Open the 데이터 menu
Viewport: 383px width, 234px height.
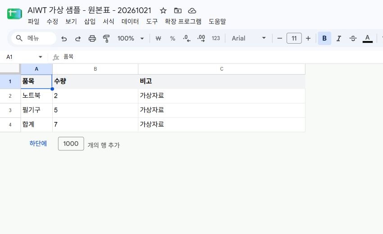pos(130,22)
